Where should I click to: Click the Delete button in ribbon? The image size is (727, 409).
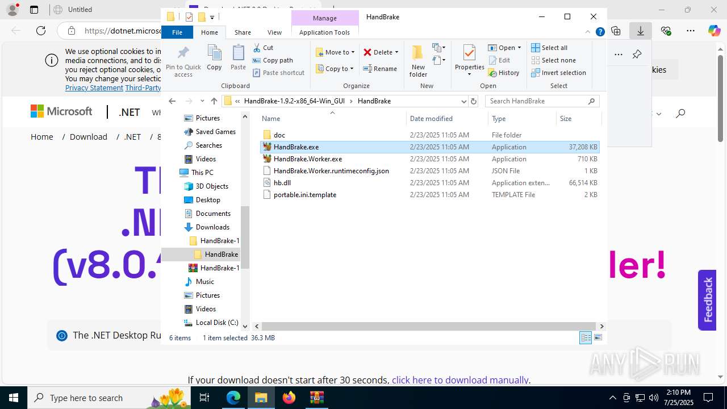pos(378,52)
